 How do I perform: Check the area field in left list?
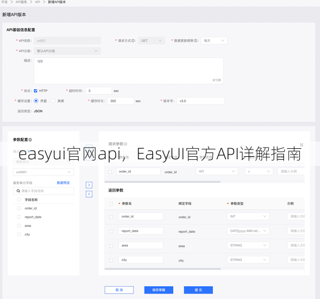[19, 226]
